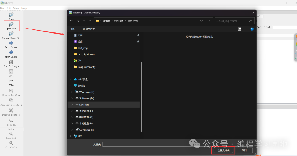This screenshot has height=156, width=297.
Task: Open the 组织 dropdown menu
Action: [74, 29]
